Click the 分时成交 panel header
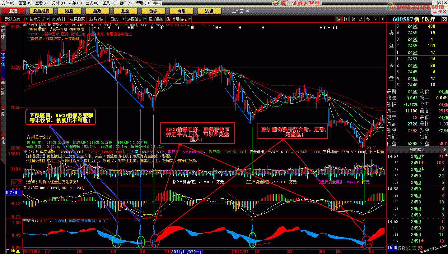448x254 pixels. click(x=417, y=150)
